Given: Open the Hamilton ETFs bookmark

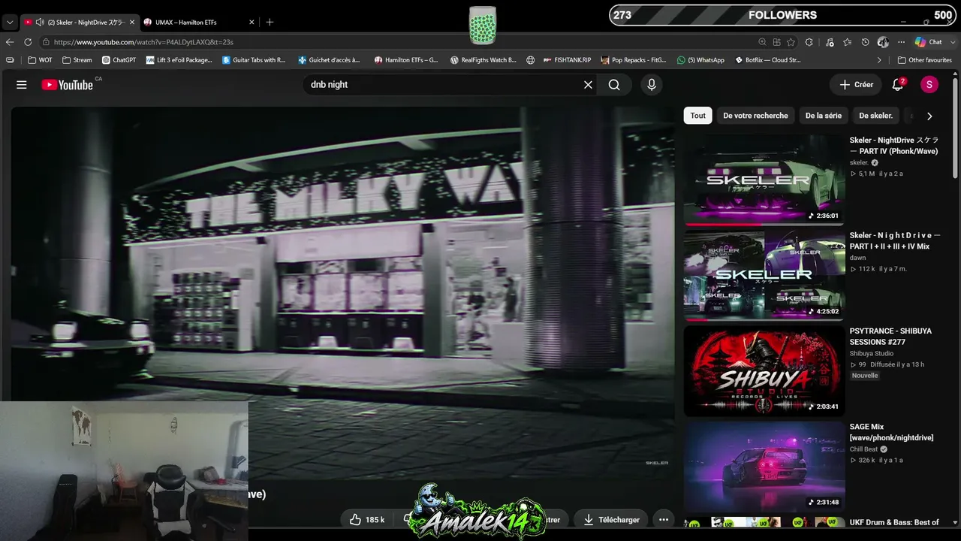Looking at the screenshot, I should coord(406,60).
